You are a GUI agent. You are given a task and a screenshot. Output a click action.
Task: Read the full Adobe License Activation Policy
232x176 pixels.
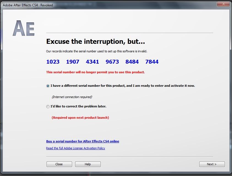[75, 148]
